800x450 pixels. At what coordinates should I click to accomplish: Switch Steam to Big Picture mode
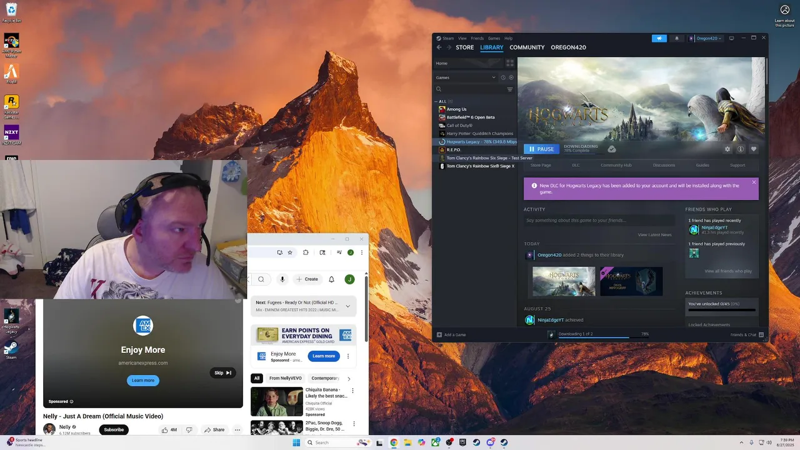pyautogui.click(x=731, y=38)
